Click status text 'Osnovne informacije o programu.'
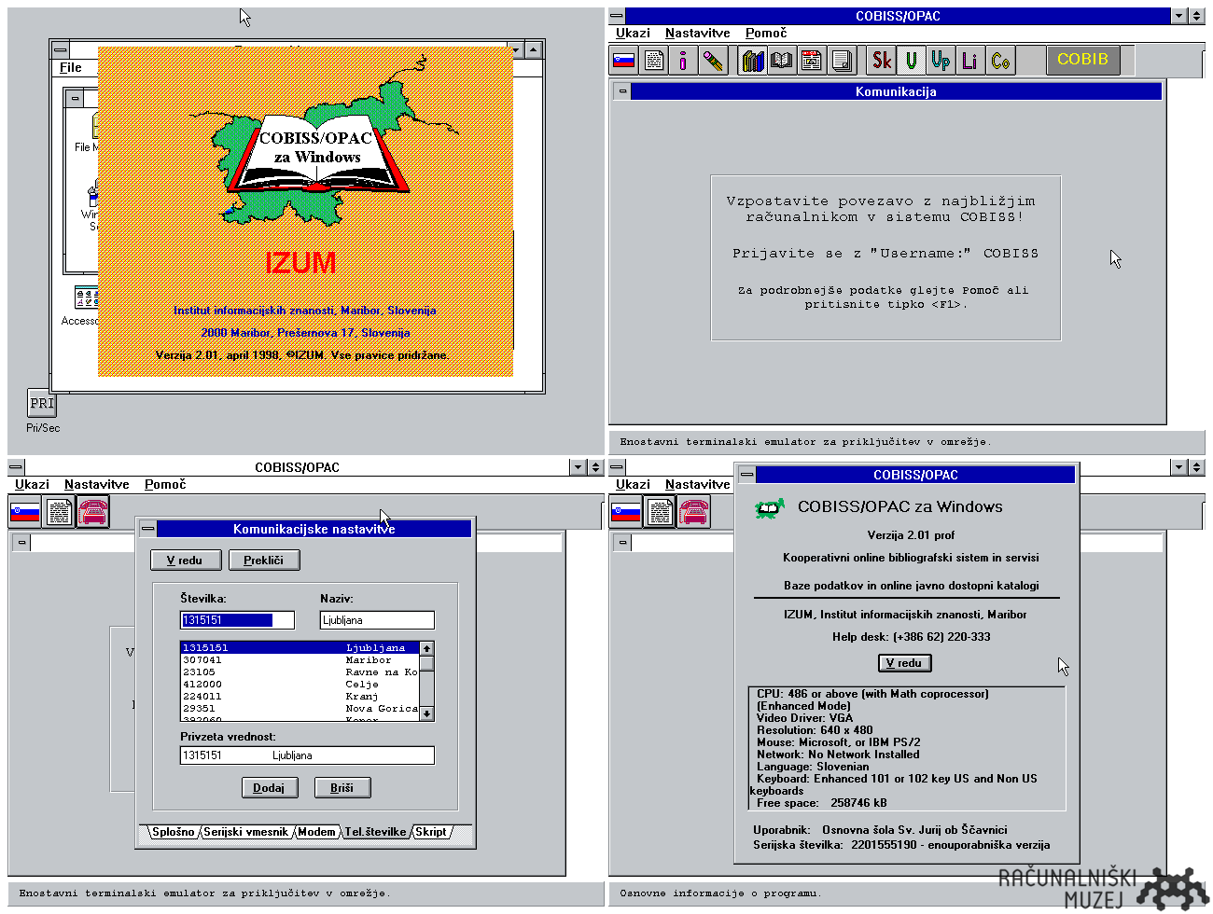The height and width of the screenshot is (914, 1213). coord(719,893)
